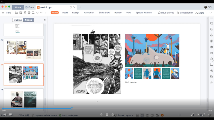Screen dimensions: 214x120
Task: Open the sidebar stacked layers icon
Action: pos(211,53)
